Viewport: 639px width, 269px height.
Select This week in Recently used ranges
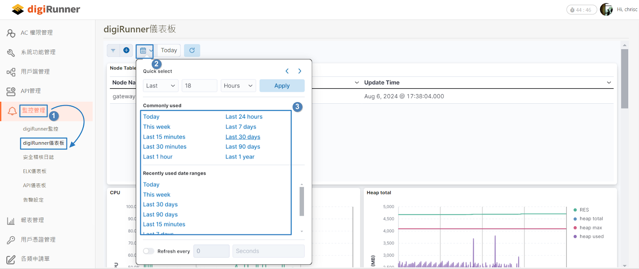[x=157, y=194]
